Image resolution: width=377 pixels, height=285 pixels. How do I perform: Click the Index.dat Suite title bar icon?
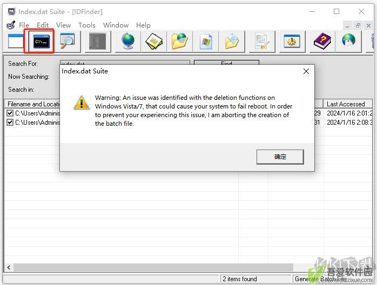pos(11,11)
